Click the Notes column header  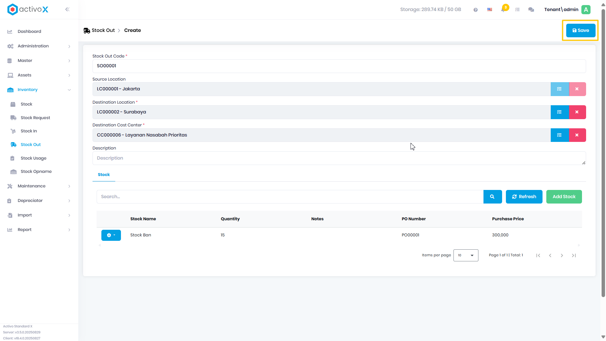pyautogui.click(x=317, y=219)
